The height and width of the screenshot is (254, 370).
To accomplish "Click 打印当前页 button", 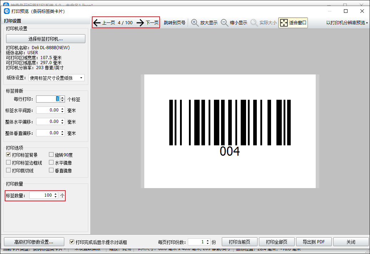I will (240, 242).
